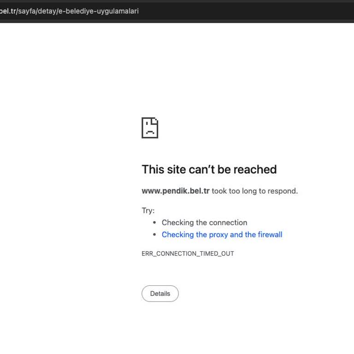Click bullet before the proxy and firewall link
This screenshot has width=354, height=354.
point(154,235)
